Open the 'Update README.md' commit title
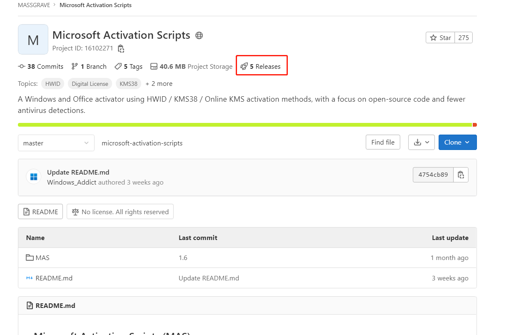 click(78, 172)
